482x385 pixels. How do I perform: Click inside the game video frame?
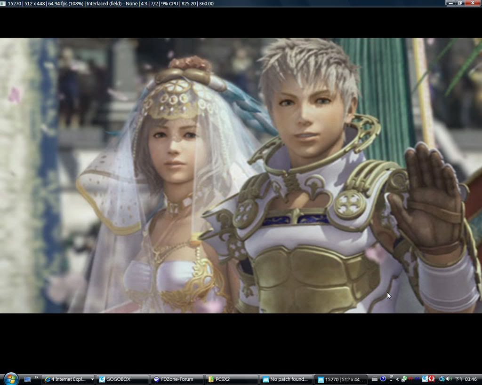coord(241,175)
